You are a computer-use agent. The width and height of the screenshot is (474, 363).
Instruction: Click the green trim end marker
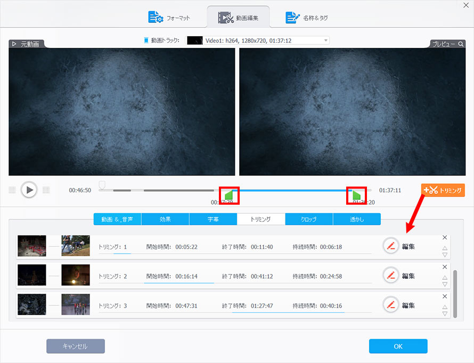[x=356, y=195]
